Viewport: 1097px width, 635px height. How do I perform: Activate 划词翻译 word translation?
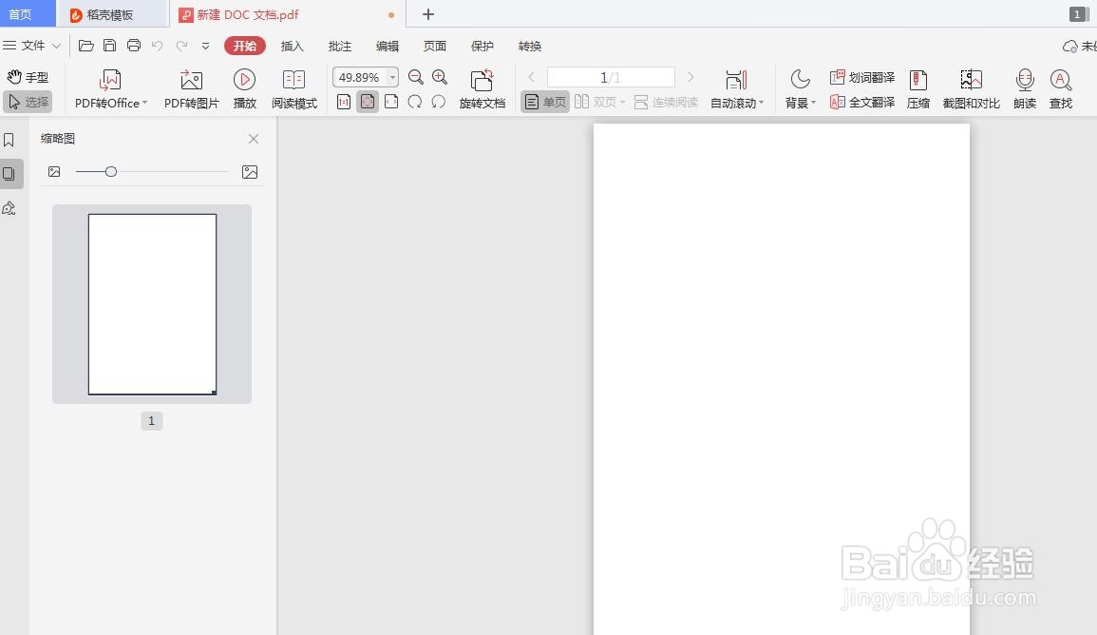click(861, 77)
